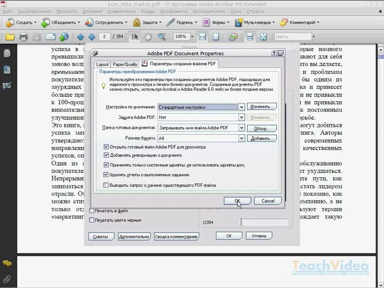
Task: Click the scrolling mode icon
Action: click(250, 37)
